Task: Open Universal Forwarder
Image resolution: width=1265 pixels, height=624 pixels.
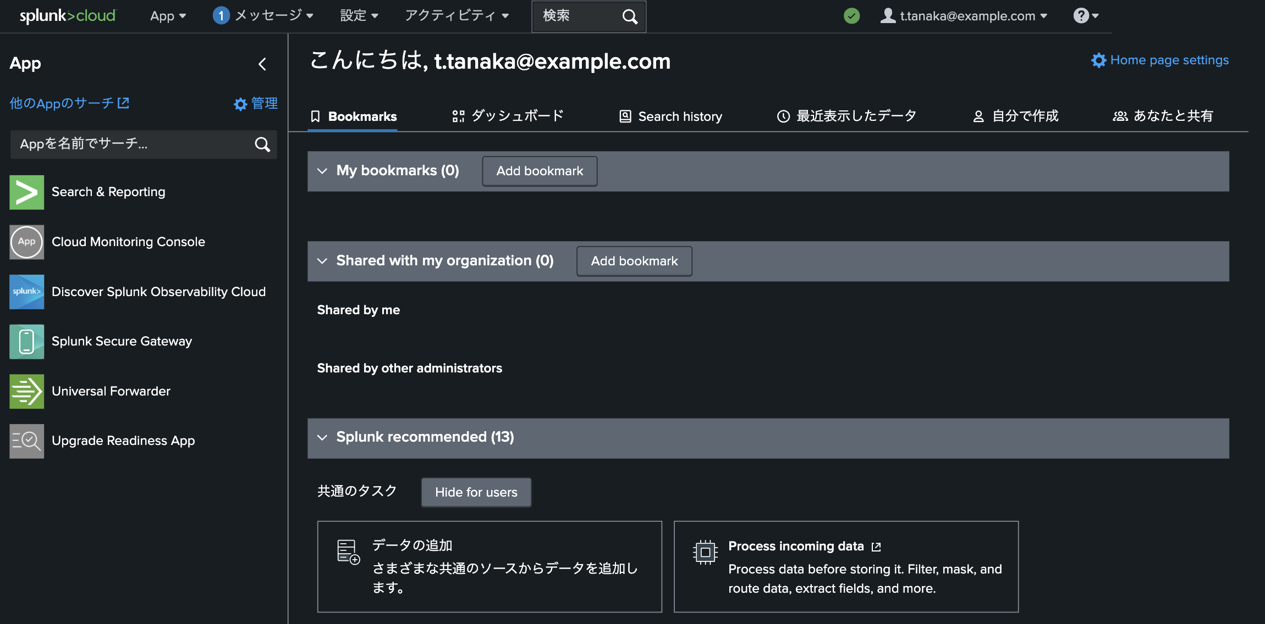Action: (111, 391)
